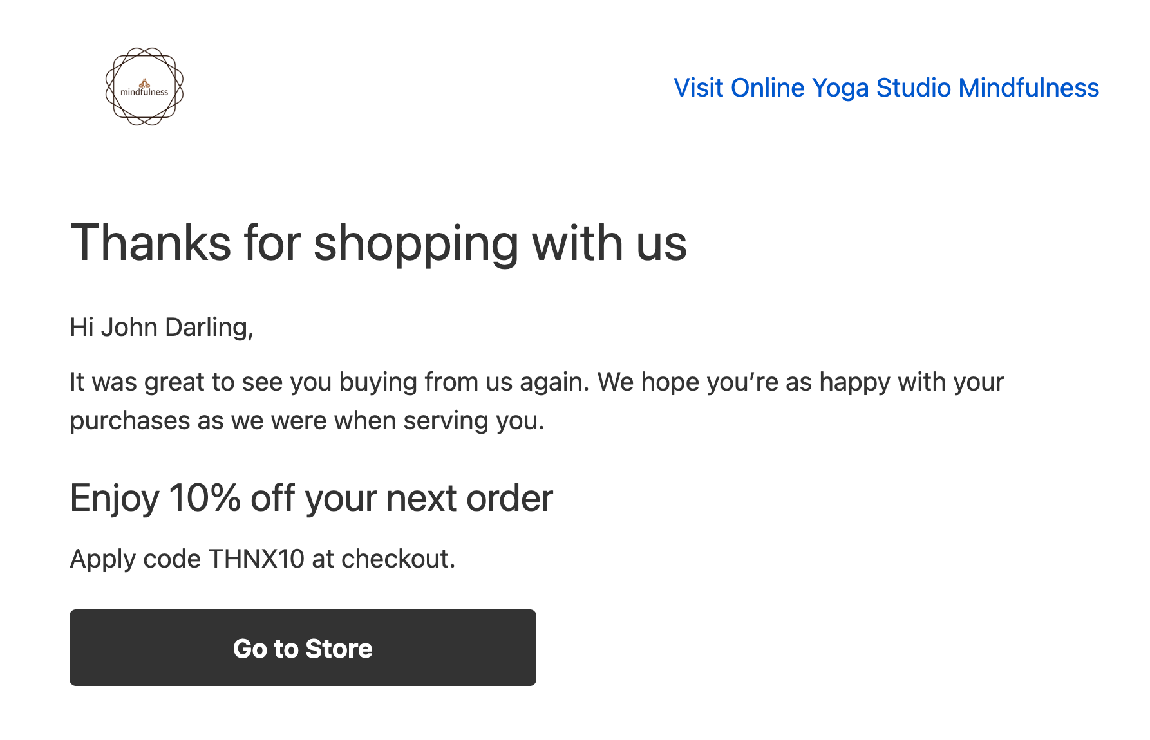The height and width of the screenshot is (740, 1150).
Task: Select the geometric flower logo graphic
Action: pos(145,87)
